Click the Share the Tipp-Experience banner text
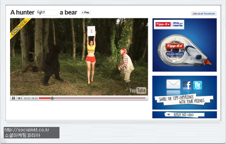The width and height of the screenshot is (226, 144). [182, 99]
